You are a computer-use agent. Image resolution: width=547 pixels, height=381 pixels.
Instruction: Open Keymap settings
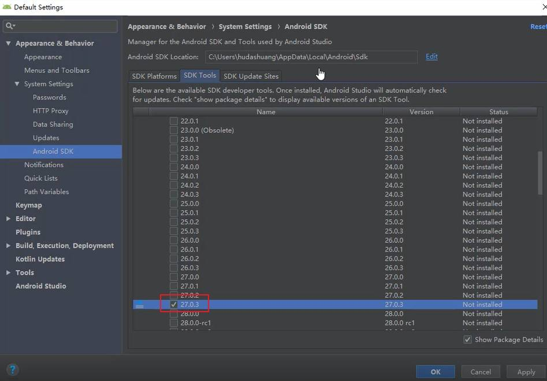click(x=29, y=205)
